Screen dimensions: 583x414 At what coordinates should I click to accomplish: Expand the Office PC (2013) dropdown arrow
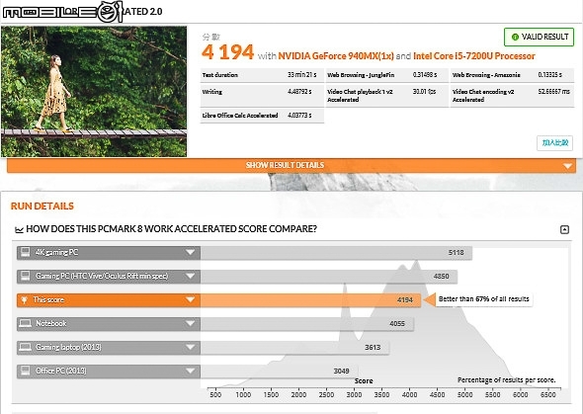(190, 371)
